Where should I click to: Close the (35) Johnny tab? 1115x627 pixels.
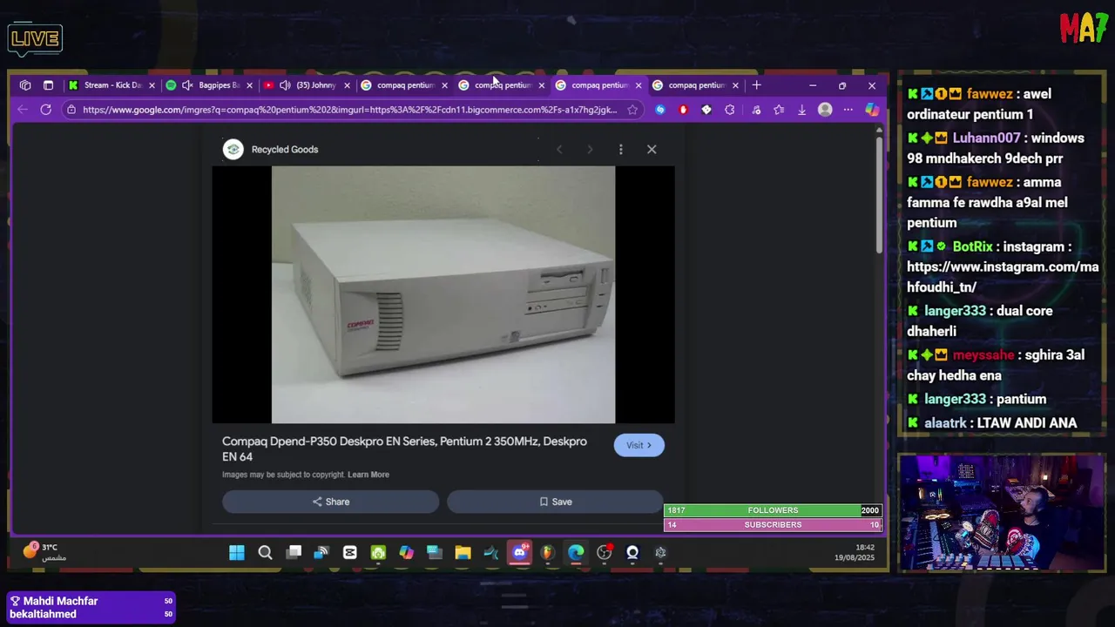coord(347,85)
